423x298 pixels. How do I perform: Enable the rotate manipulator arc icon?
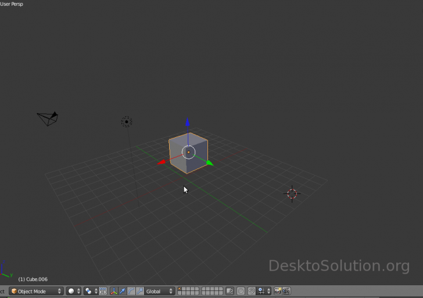pos(131,291)
